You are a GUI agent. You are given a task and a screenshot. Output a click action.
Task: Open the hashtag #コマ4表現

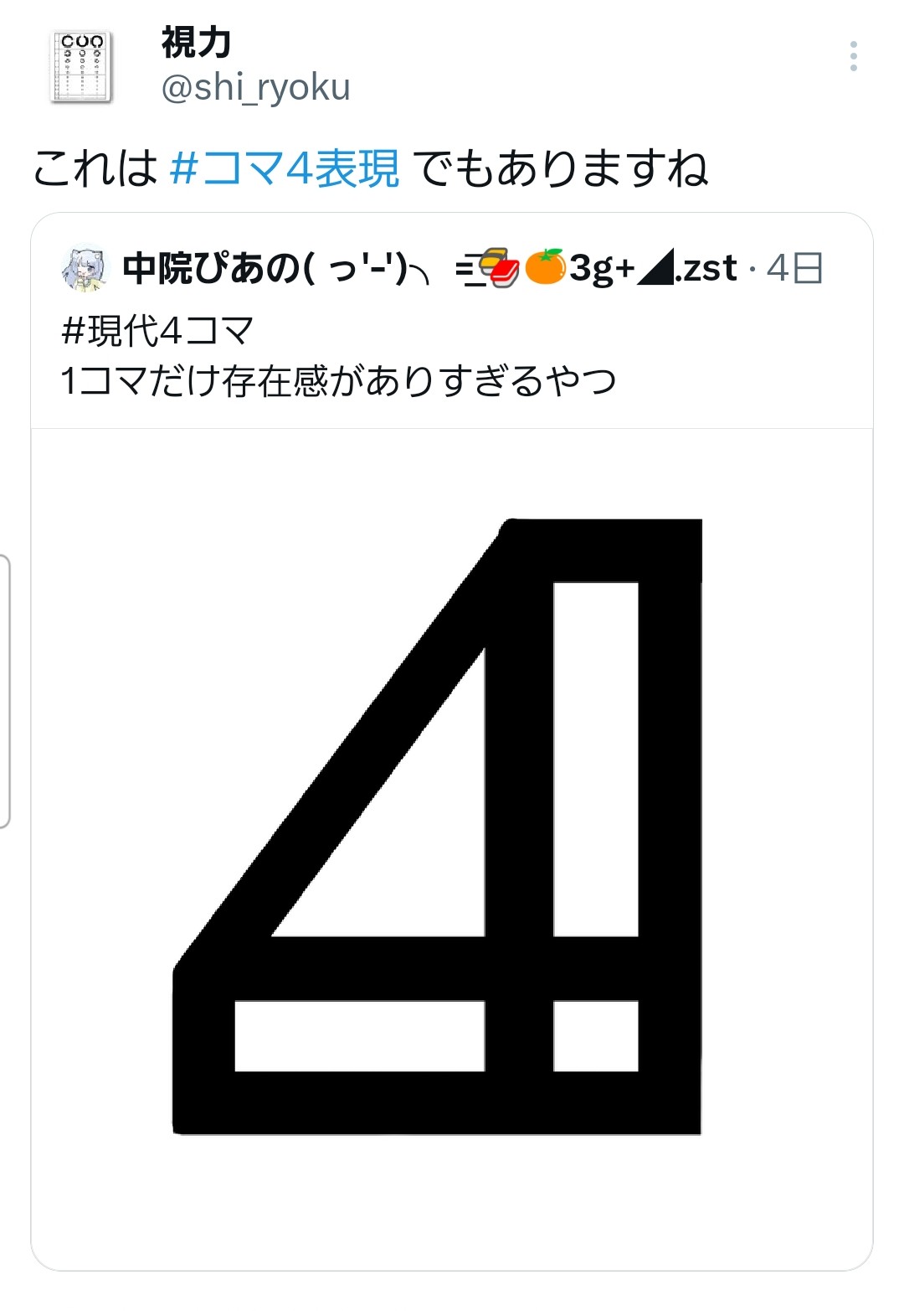(285, 168)
